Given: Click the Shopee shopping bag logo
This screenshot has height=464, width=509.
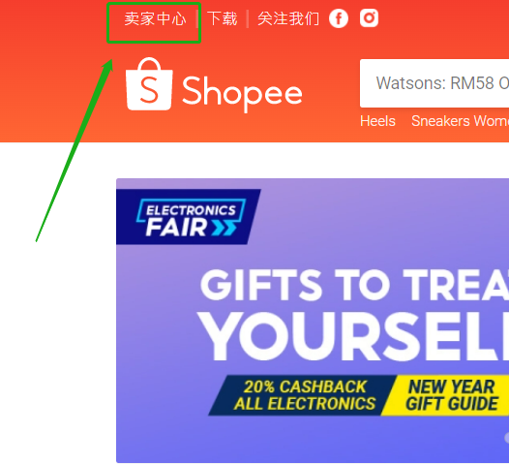Looking at the screenshot, I should click(149, 84).
